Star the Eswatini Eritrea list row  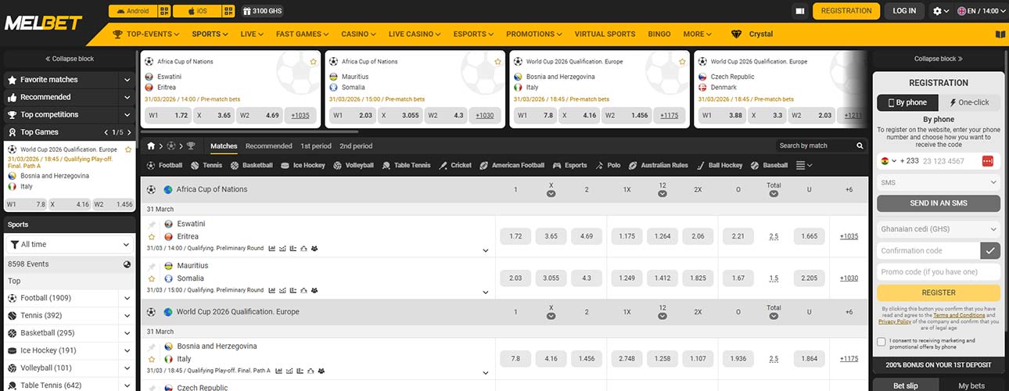(152, 236)
